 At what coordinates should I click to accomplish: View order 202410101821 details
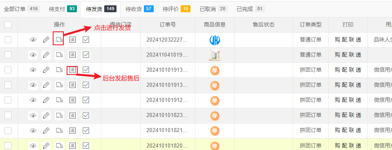[x=33, y=131]
